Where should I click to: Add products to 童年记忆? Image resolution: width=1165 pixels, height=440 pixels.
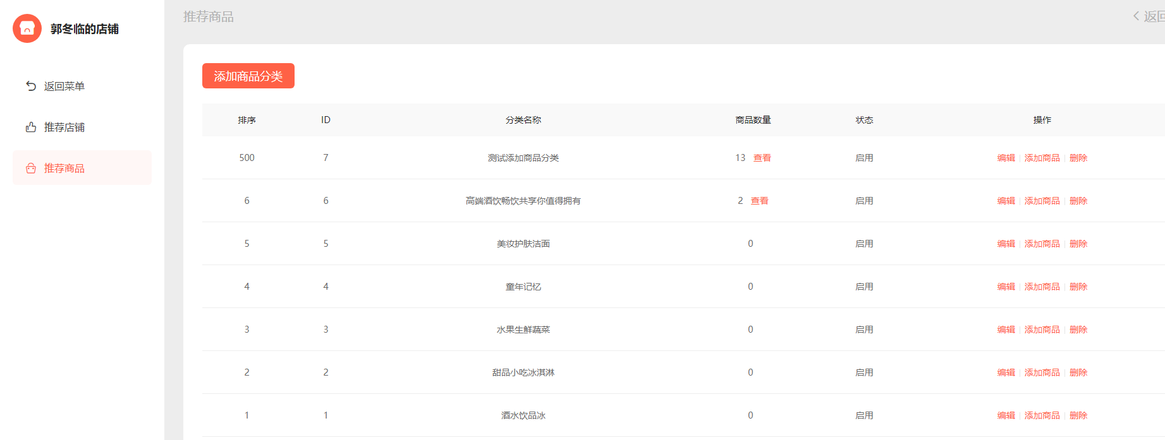click(x=1042, y=287)
